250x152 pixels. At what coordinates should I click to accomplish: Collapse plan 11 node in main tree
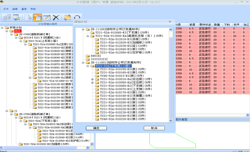[7, 111]
